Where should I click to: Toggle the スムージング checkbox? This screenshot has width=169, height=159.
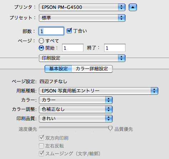pos(41,153)
